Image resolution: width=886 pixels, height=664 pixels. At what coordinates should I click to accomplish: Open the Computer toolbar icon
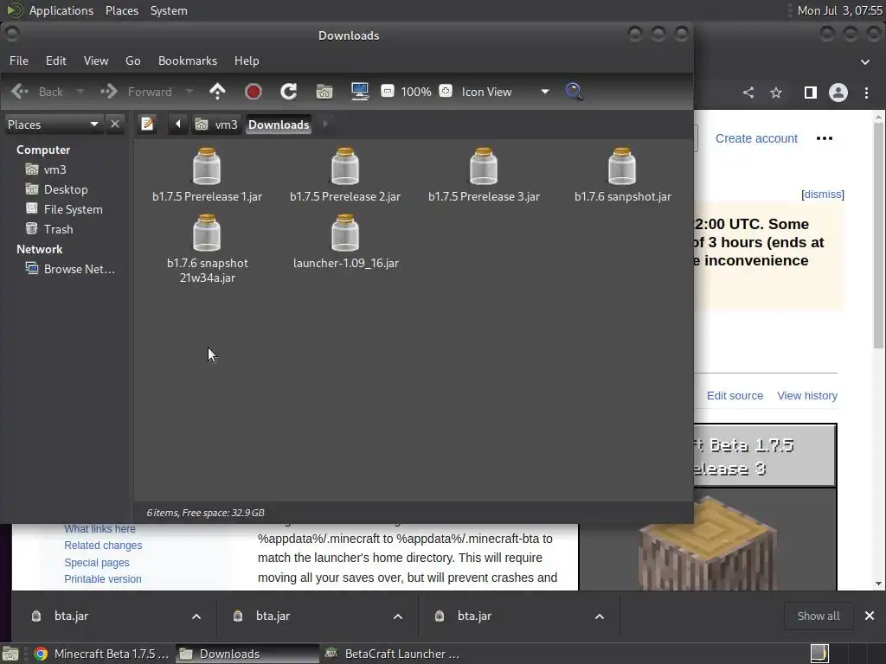[x=360, y=92]
